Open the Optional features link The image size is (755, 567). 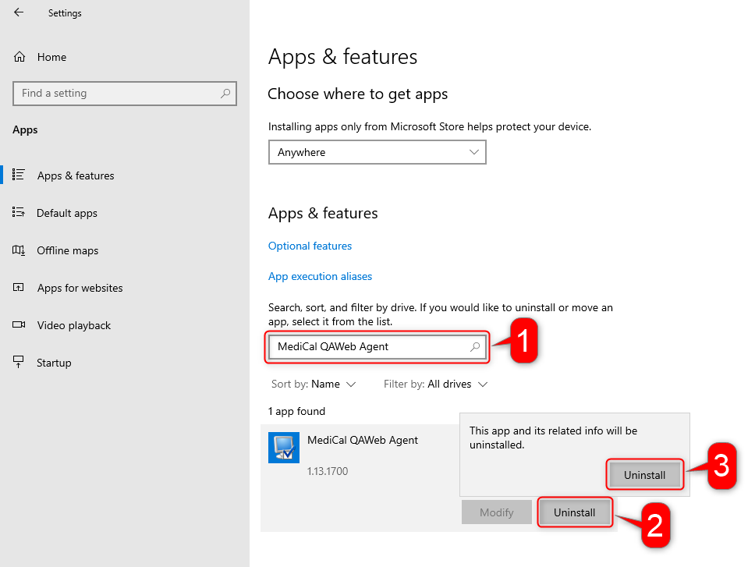pyautogui.click(x=310, y=246)
